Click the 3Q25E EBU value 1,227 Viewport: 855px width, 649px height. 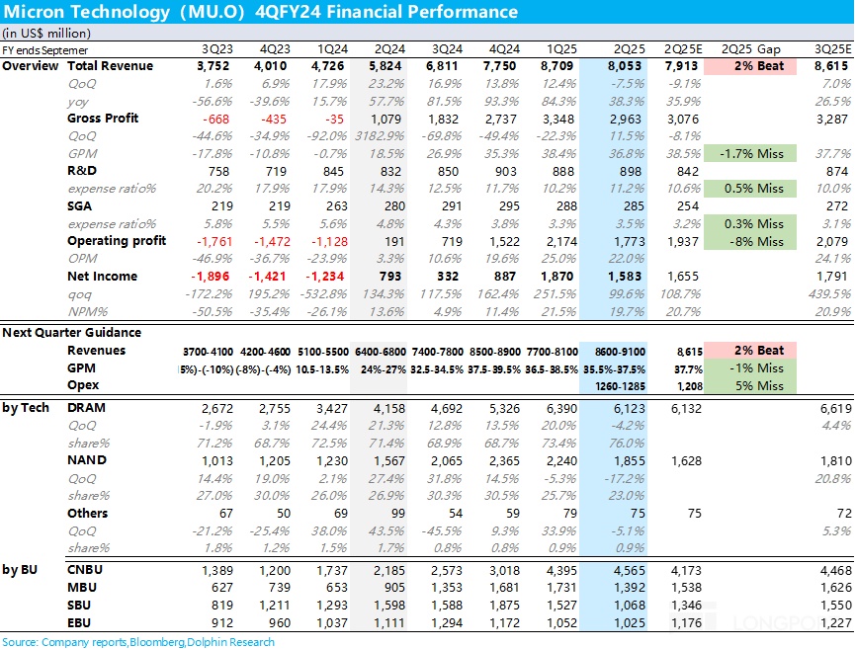[835, 623]
